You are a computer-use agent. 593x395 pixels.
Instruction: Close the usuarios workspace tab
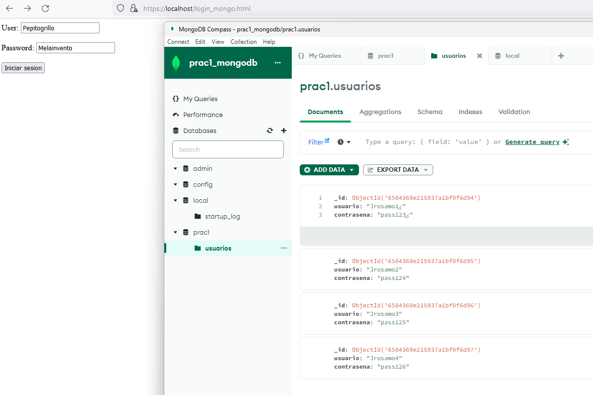click(x=479, y=56)
